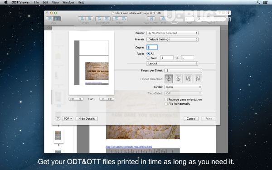The image size is (272, 170).
Task: Choose inverted-N layout direction icon
Action: pos(188,79)
